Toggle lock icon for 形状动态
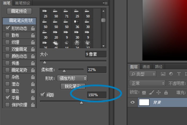187x125 pixels. pos(33,28)
